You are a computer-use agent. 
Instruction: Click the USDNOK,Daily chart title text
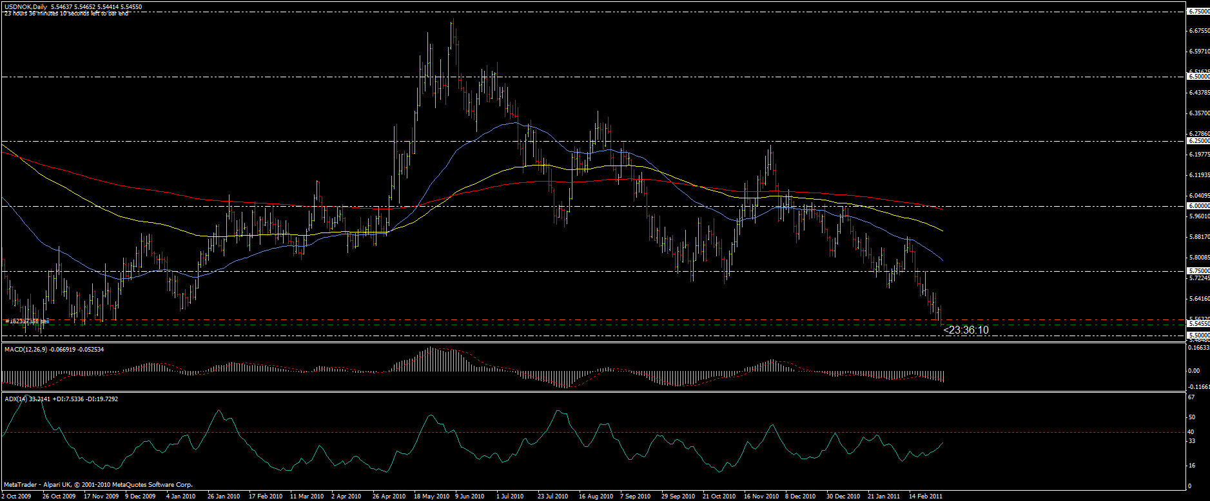point(26,7)
